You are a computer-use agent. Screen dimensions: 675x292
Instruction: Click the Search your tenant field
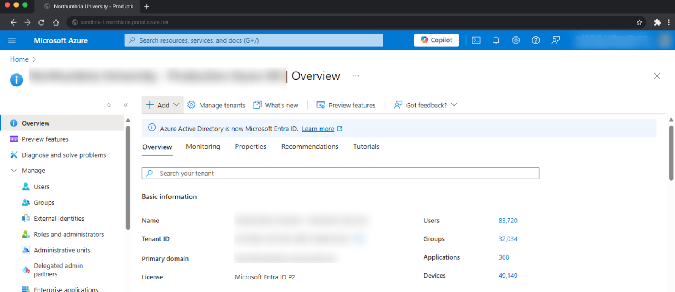tap(340, 173)
